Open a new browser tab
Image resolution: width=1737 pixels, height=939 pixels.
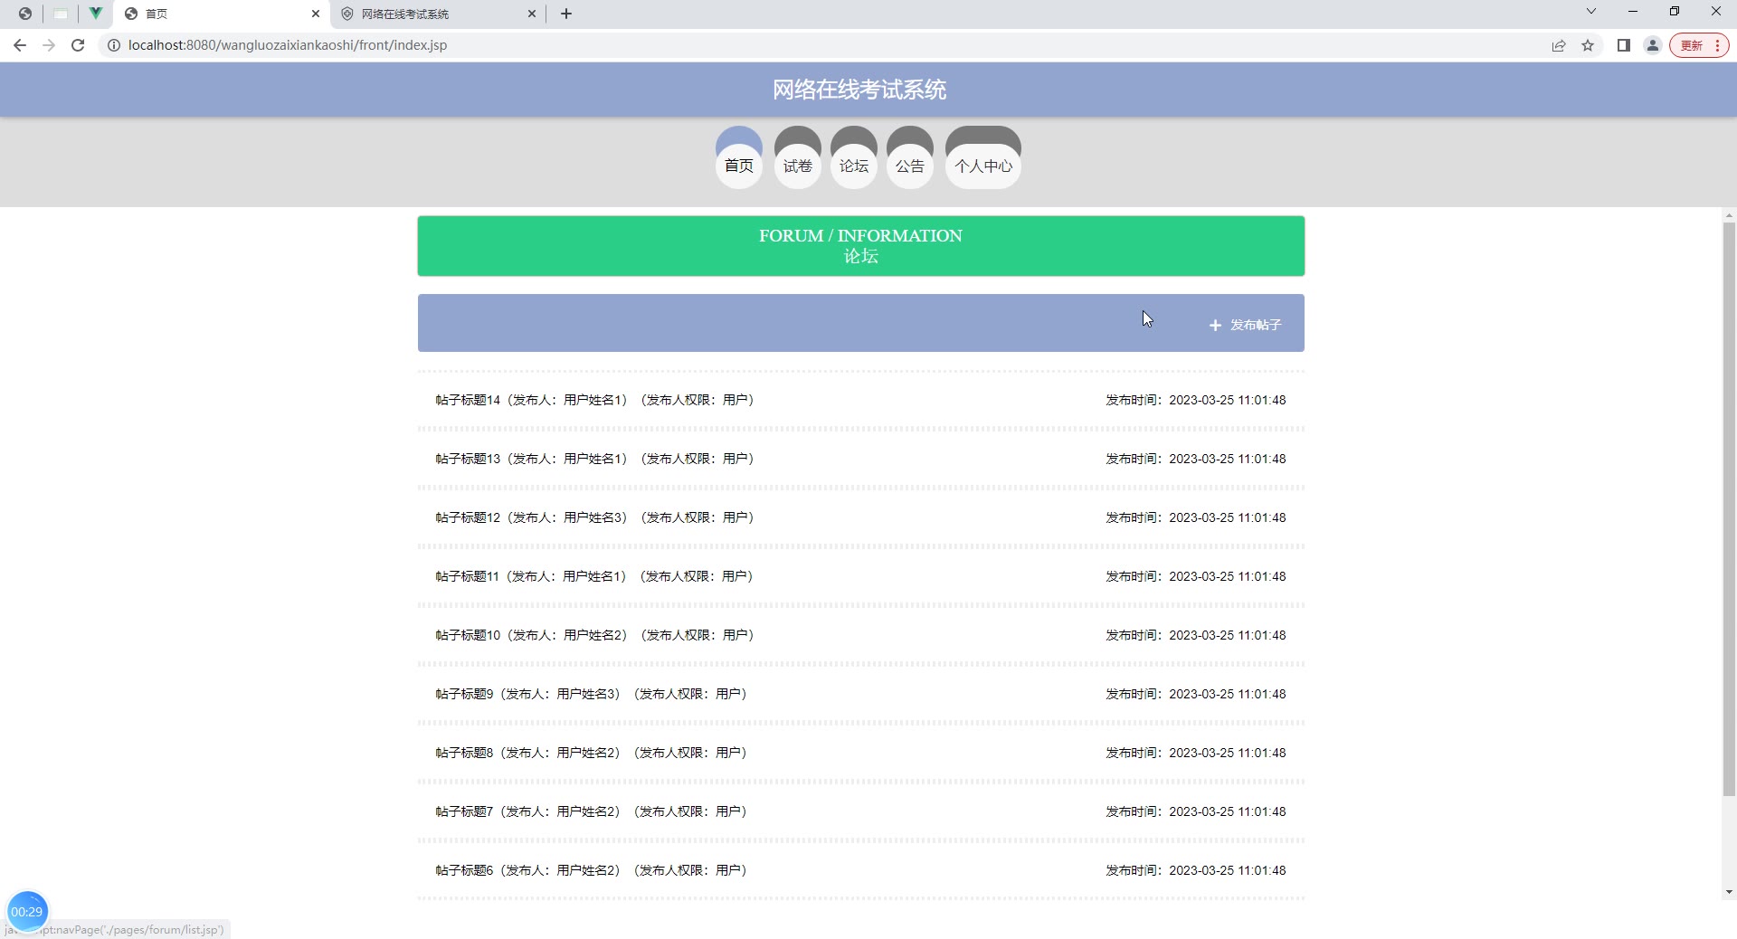click(x=566, y=14)
